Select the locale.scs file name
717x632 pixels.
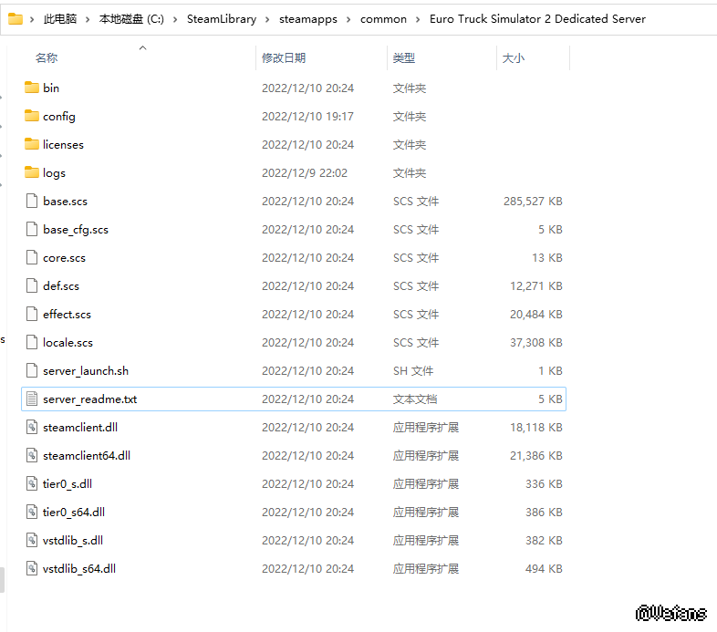(68, 343)
